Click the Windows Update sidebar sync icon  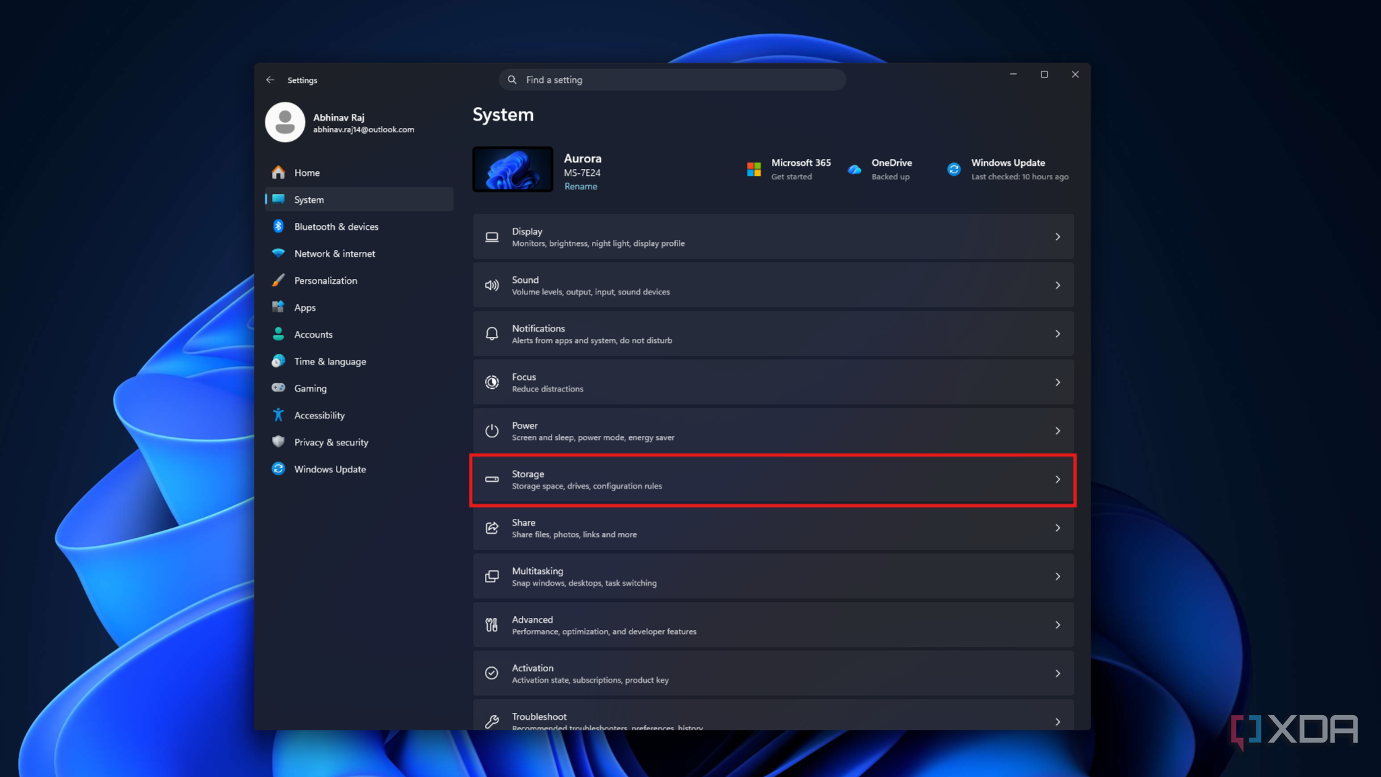pyautogui.click(x=278, y=469)
